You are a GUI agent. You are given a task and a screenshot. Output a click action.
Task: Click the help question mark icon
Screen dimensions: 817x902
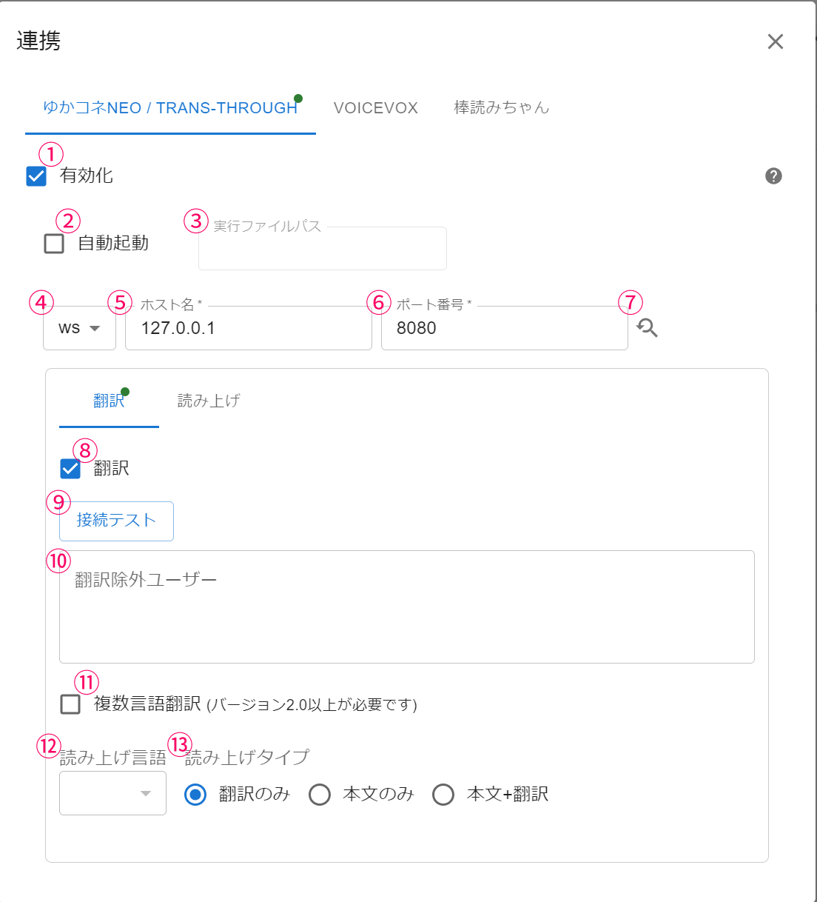click(773, 176)
